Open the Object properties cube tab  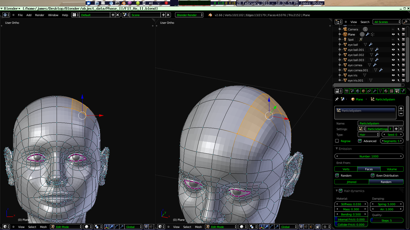363,91
